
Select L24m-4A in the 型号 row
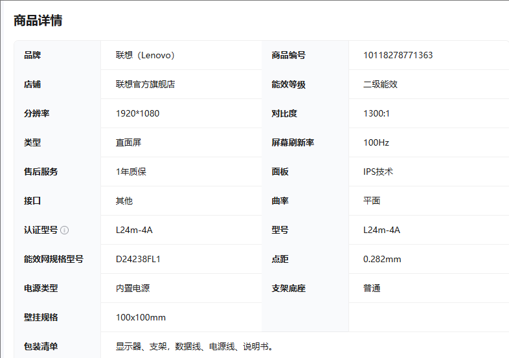(382, 230)
